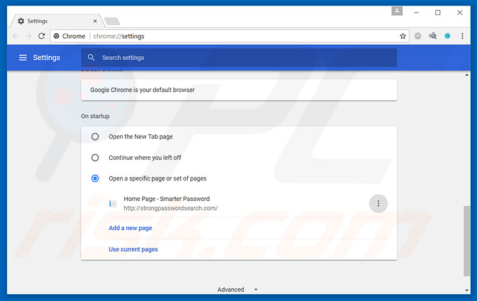Click the forward navigation arrow

click(x=28, y=36)
